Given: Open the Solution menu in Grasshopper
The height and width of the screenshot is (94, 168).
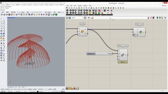Looking at the screenshot, I should point(85,6).
